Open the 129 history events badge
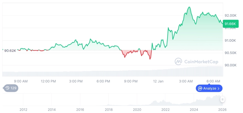 tap(11, 88)
